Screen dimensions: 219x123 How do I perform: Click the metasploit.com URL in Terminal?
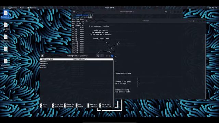[x=123, y=73]
